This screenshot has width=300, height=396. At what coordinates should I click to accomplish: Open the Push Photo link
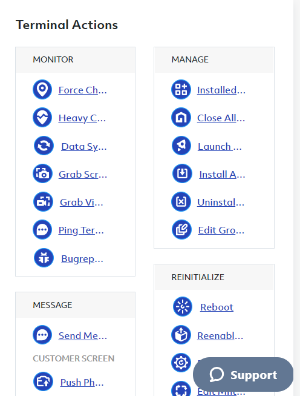(82, 383)
